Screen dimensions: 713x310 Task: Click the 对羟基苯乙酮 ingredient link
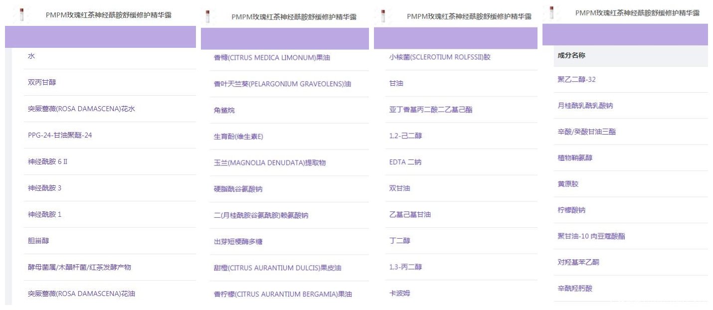(x=575, y=262)
